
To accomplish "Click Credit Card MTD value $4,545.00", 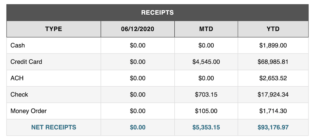I will (x=206, y=62).
